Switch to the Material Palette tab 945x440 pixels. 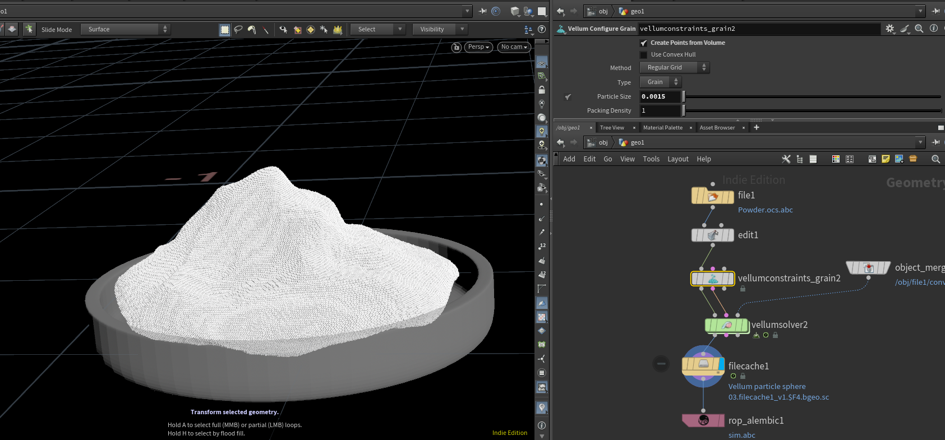[662, 128]
